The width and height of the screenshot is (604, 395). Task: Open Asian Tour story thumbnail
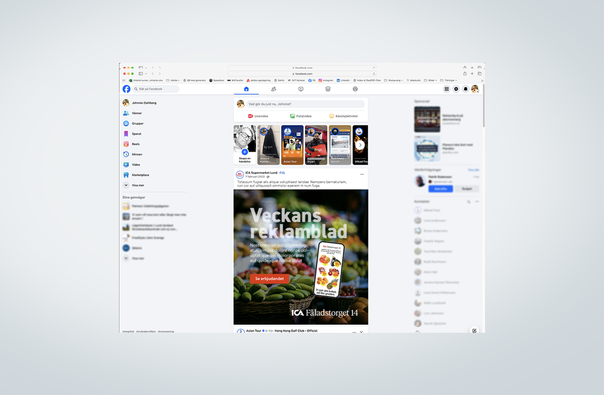(292, 145)
